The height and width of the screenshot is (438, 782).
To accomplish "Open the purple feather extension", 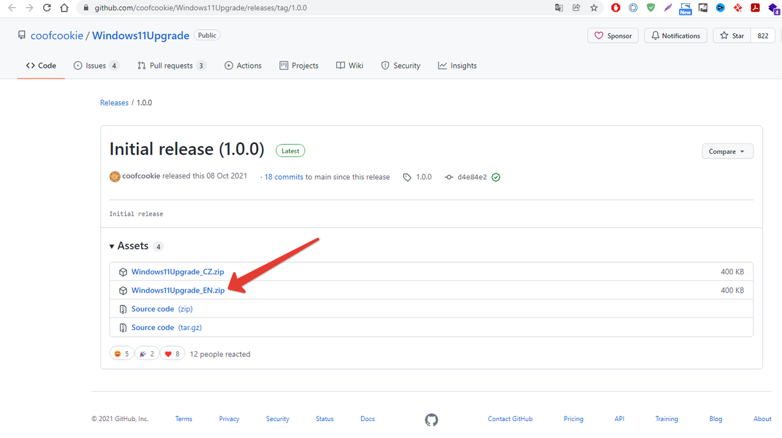I will pos(668,8).
